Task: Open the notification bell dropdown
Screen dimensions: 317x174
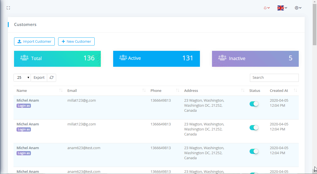Action: [x=266, y=8]
